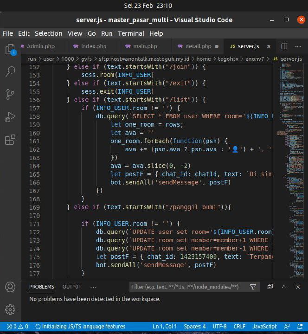Image resolution: width=308 pixels, height=334 pixels.
Task: Click breadcrumb segment 'tegohsx'
Action: point(228,59)
